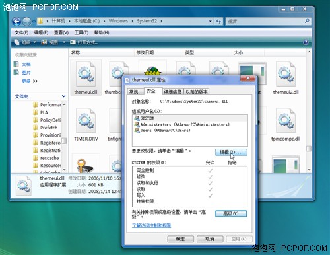Click the 写入 allow checkmark
The image size is (330, 255).
point(211,195)
